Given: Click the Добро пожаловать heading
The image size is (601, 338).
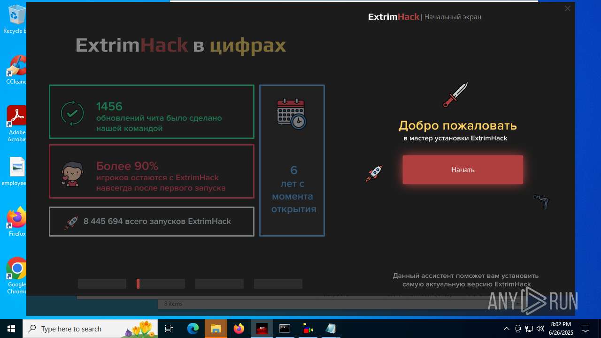Looking at the screenshot, I should pyautogui.click(x=458, y=125).
